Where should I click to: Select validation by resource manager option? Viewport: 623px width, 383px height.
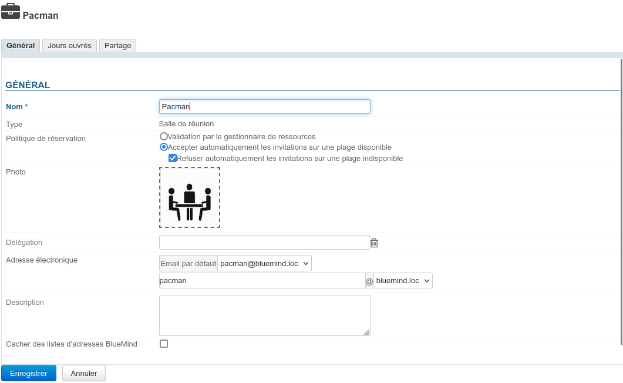[x=164, y=136]
